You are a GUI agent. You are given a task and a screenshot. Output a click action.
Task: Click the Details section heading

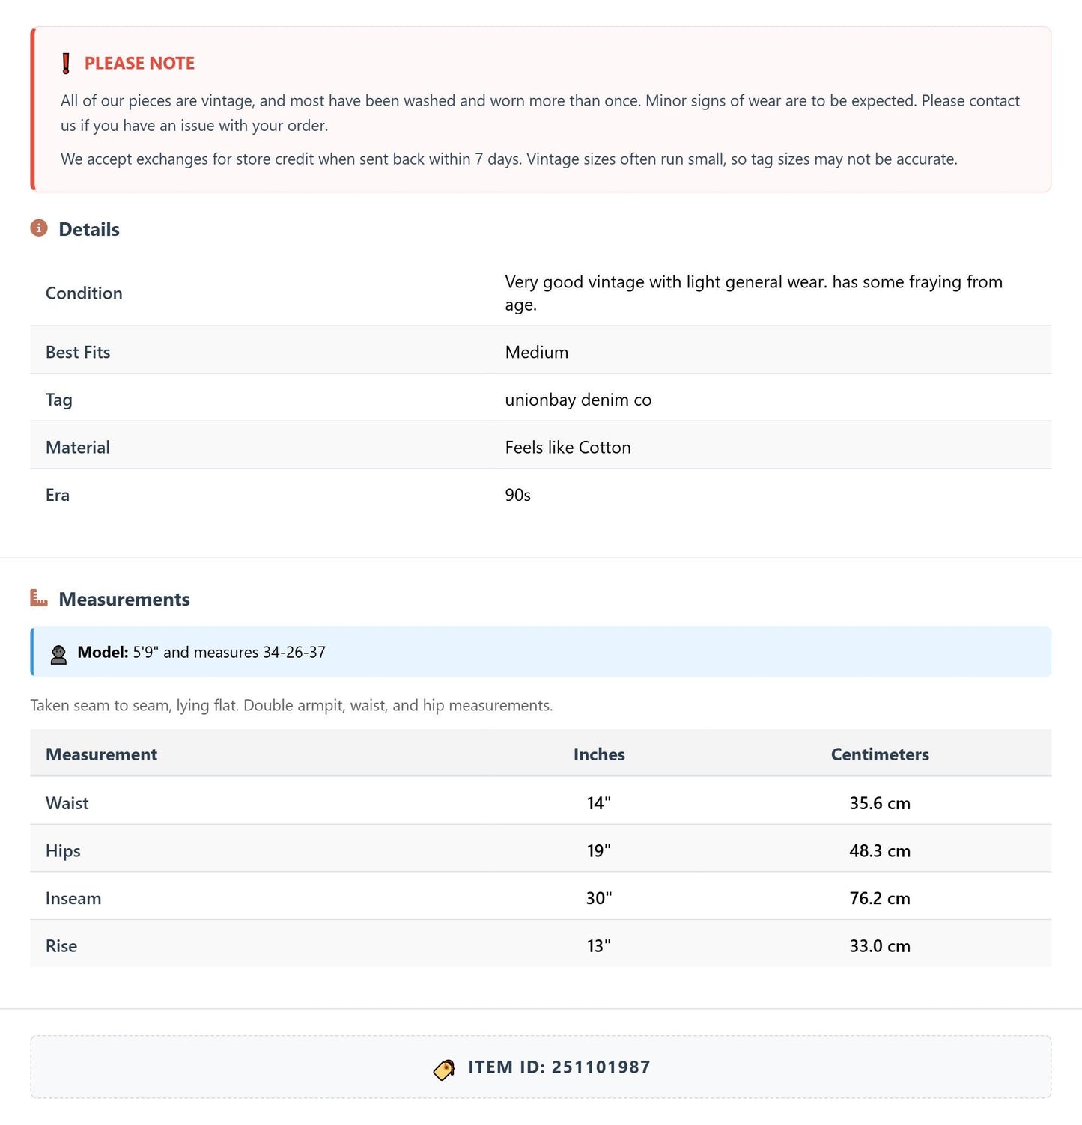click(x=89, y=229)
